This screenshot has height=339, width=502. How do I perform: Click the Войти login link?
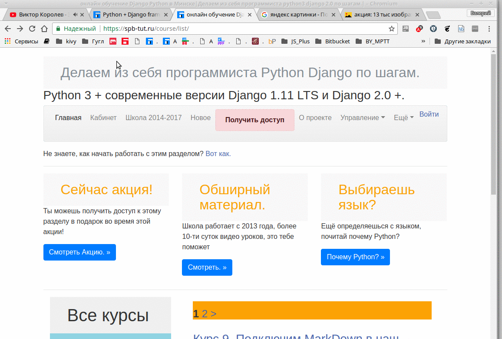click(429, 114)
